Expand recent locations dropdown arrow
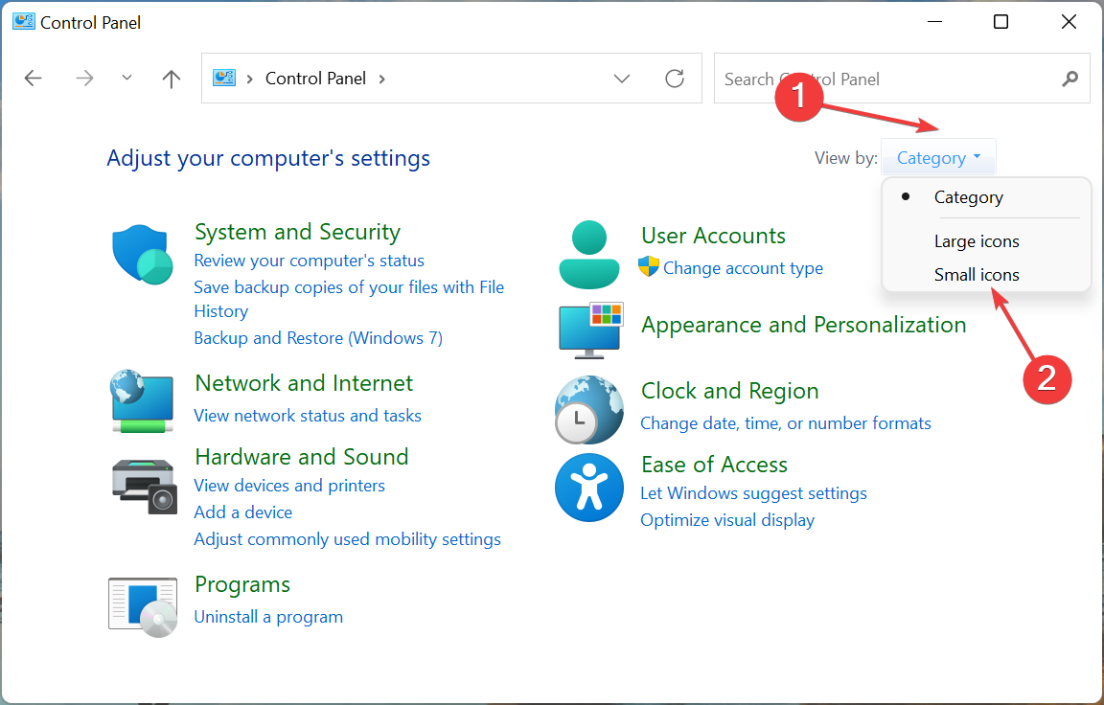The image size is (1104, 705). pyautogui.click(x=127, y=79)
